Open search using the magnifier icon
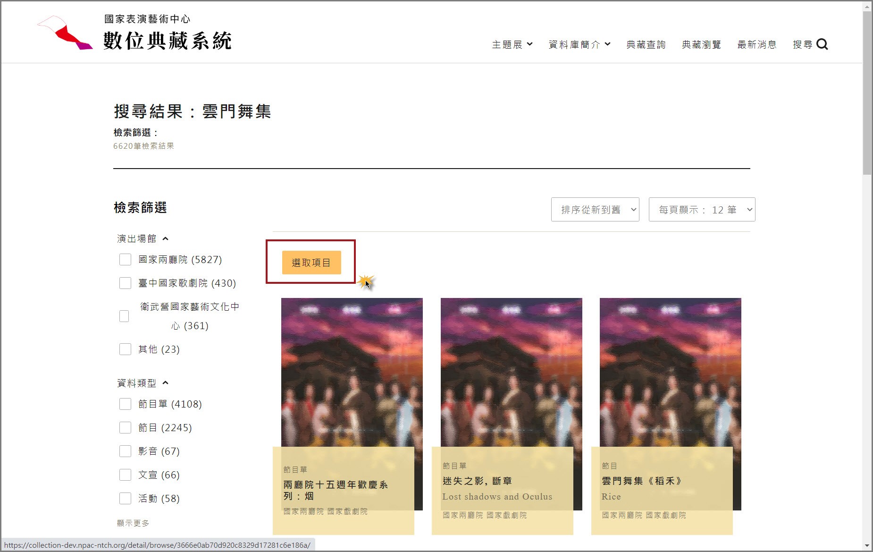This screenshot has width=873, height=552. [x=823, y=44]
